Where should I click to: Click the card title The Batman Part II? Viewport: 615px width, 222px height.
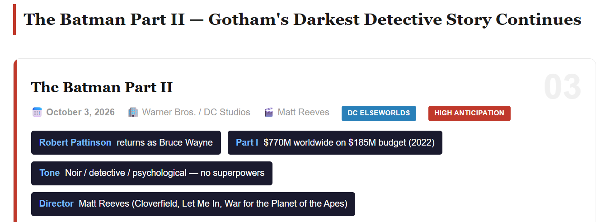[102, 87]
